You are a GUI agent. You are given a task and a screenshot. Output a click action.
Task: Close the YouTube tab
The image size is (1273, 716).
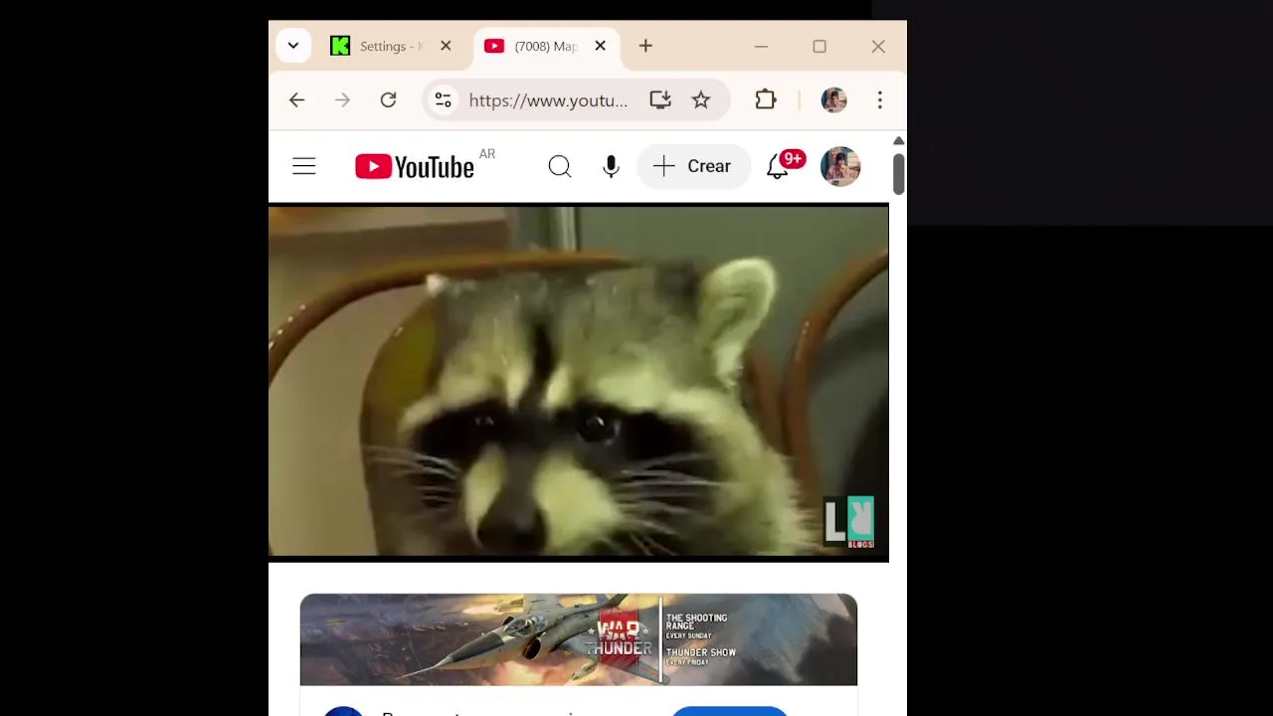600,46
